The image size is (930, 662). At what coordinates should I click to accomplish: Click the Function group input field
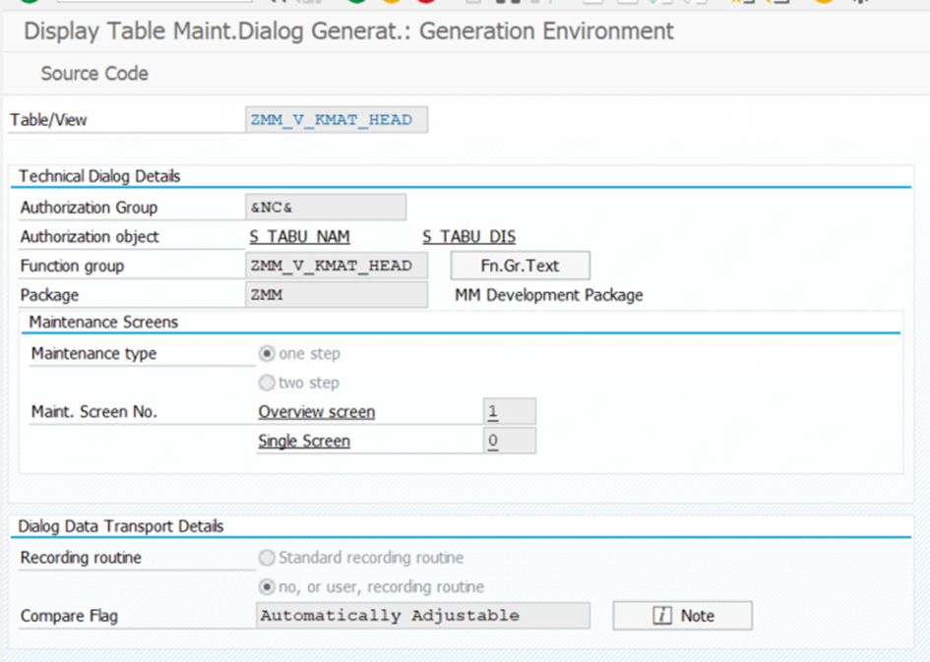(336, 266)
